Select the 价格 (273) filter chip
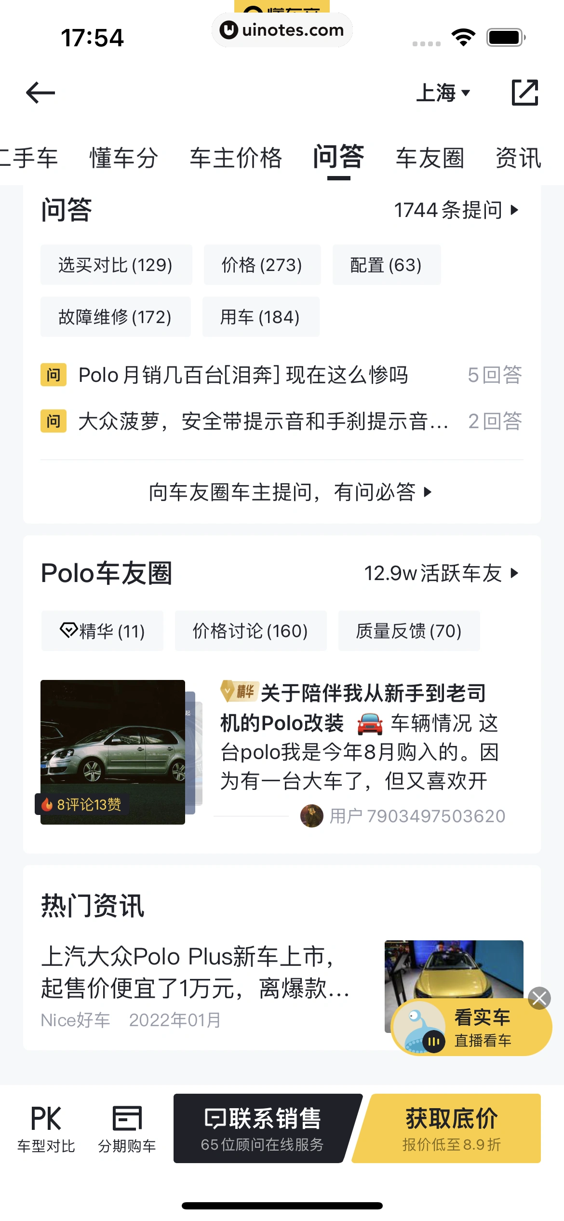This screenshot has height=1221, width=564. [x=262, y=265]
